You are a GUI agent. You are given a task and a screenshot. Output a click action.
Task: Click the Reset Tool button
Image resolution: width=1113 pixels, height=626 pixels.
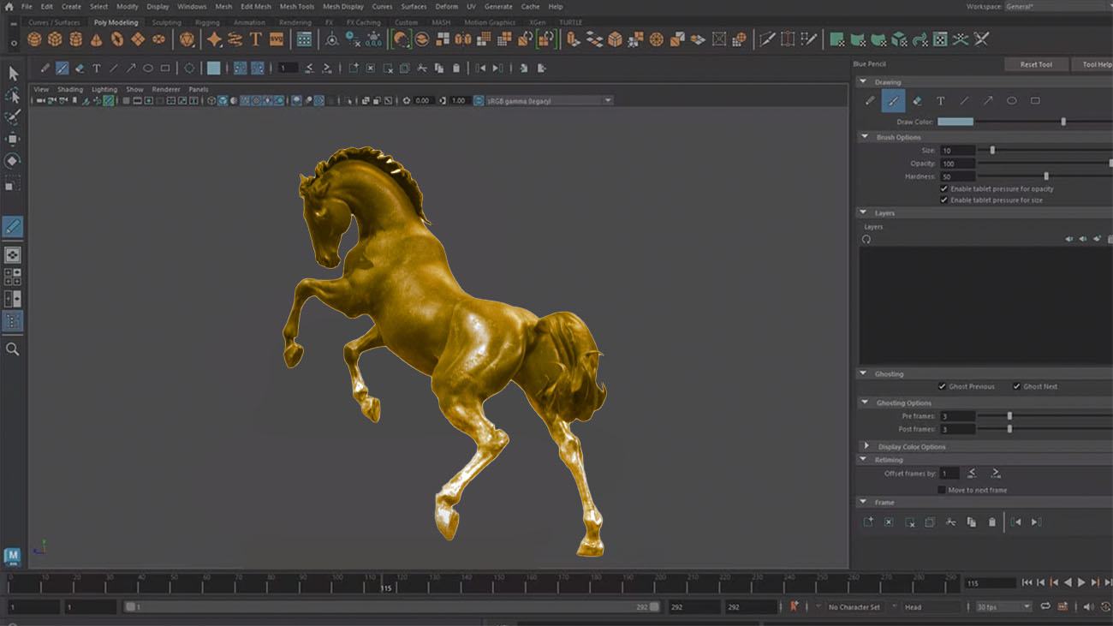click(1036, 63)
